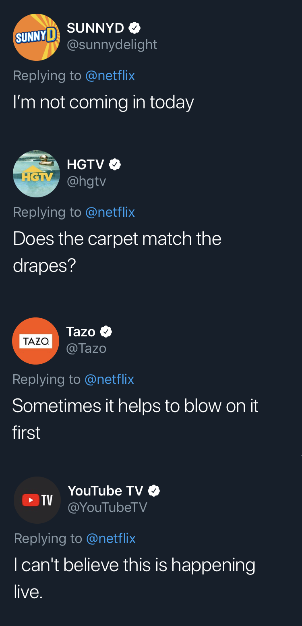Tap the orange Tazo avatar
Screen dimensions: 302x626
(x=36, y=341)
